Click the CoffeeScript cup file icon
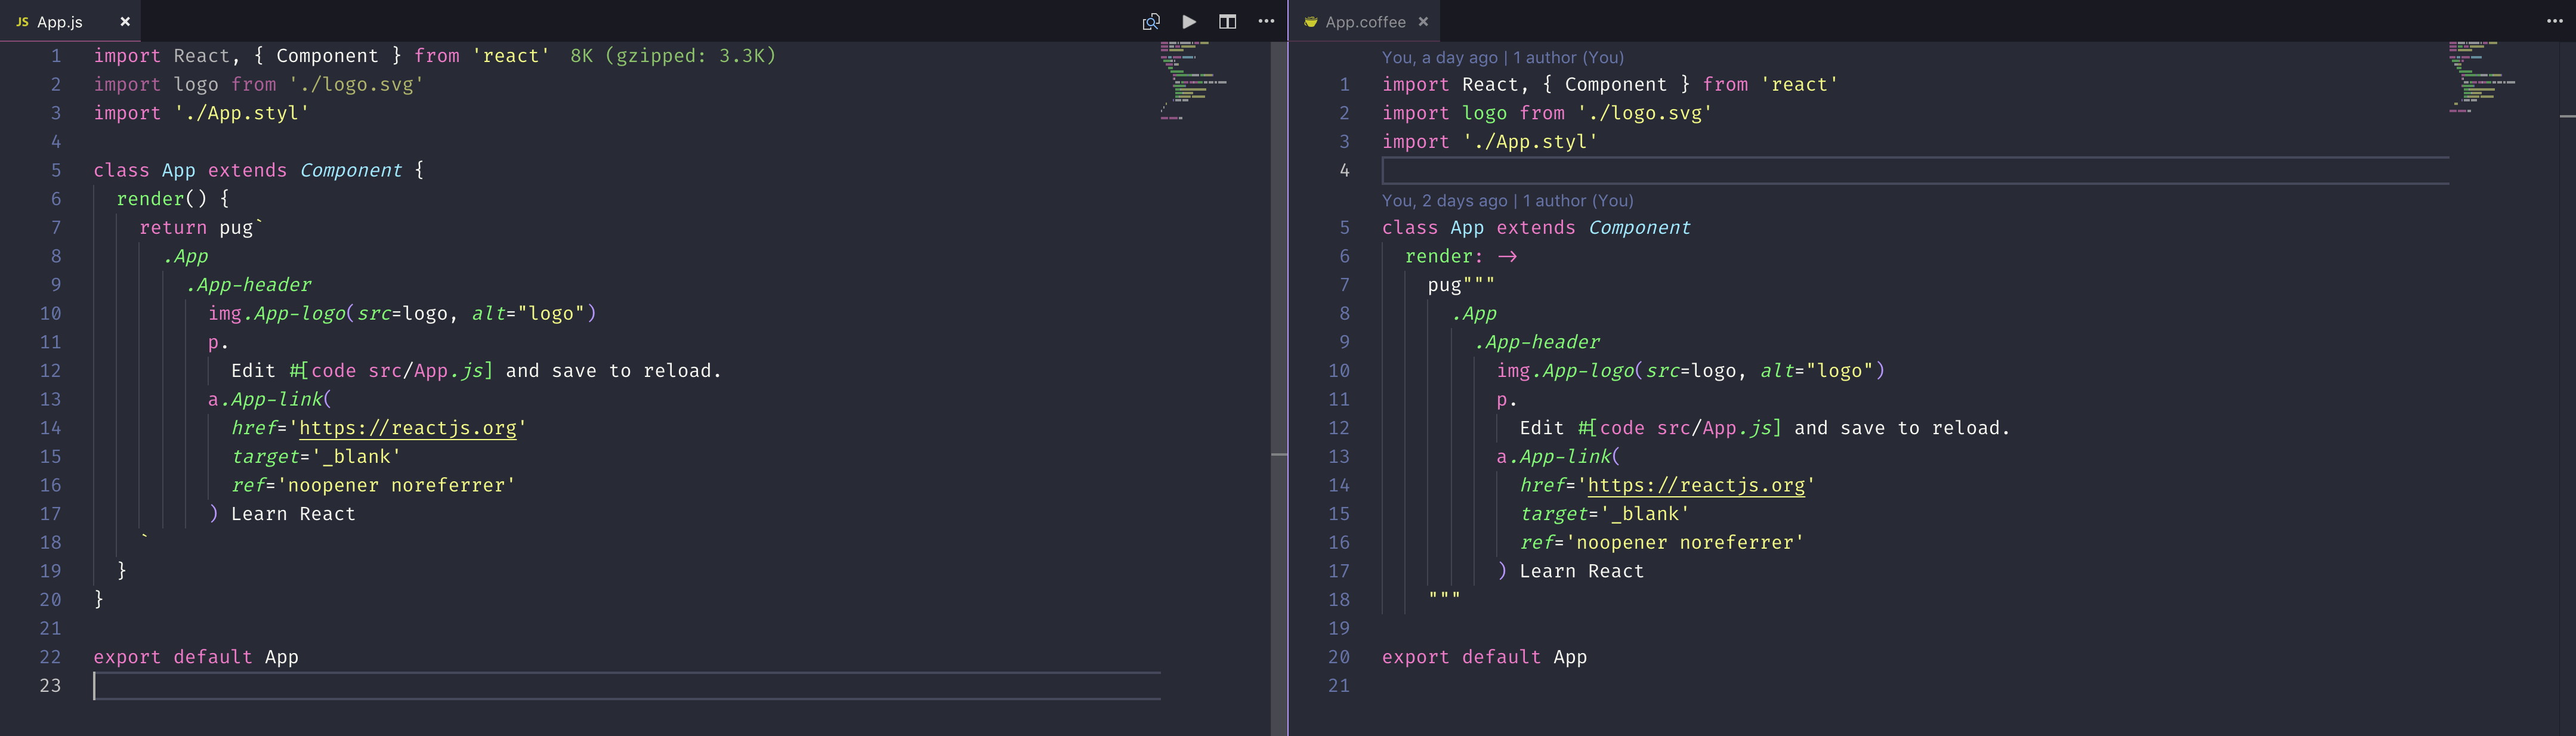Image resolution: width=2576 pixels, height=736 pixels. point(1310,21)
